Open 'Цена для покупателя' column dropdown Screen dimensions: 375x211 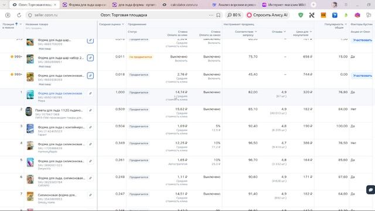pyautogui.click(x=311, y=32)
